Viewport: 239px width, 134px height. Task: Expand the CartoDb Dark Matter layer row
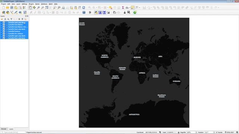tap(1, 25)
